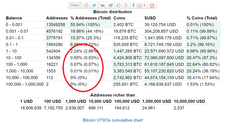The width and height of the screenshot is (225, 125).
Task: Select 18.86% (44.16%) cell
Action: (x=87, y=31)
